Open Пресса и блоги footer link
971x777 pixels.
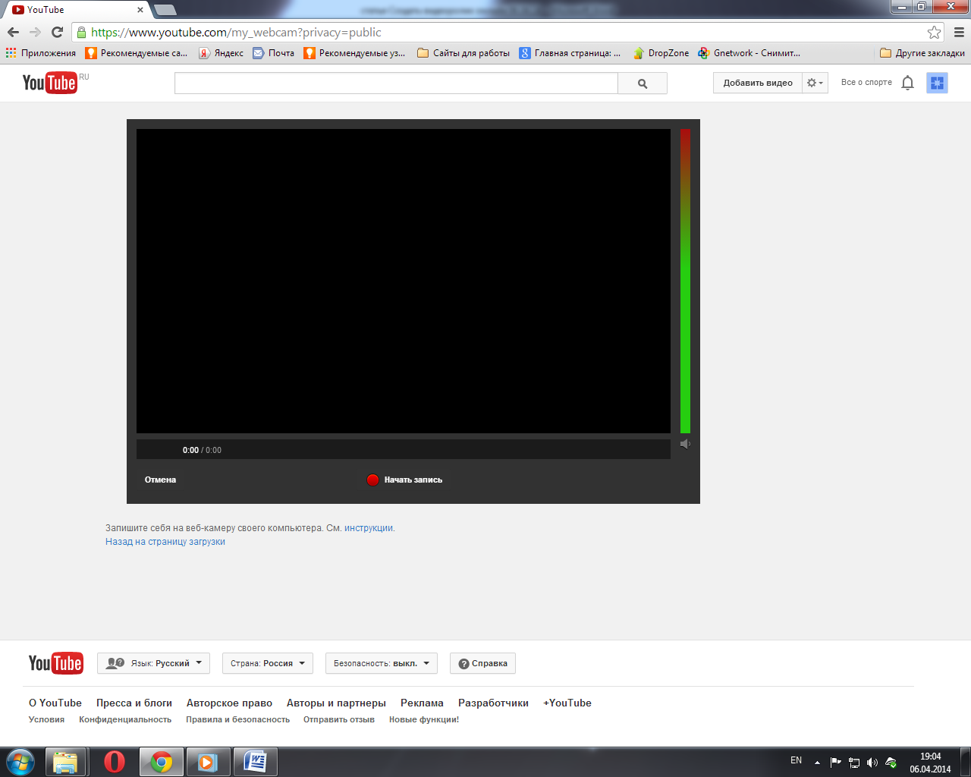coord(134,703)
